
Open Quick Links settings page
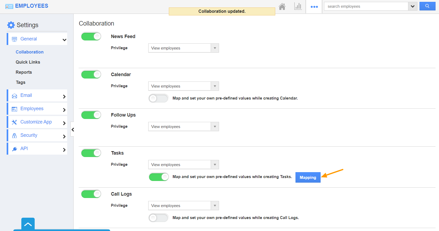tap(28, 62)
